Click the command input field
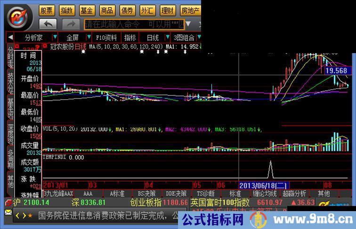 [134, 24]
